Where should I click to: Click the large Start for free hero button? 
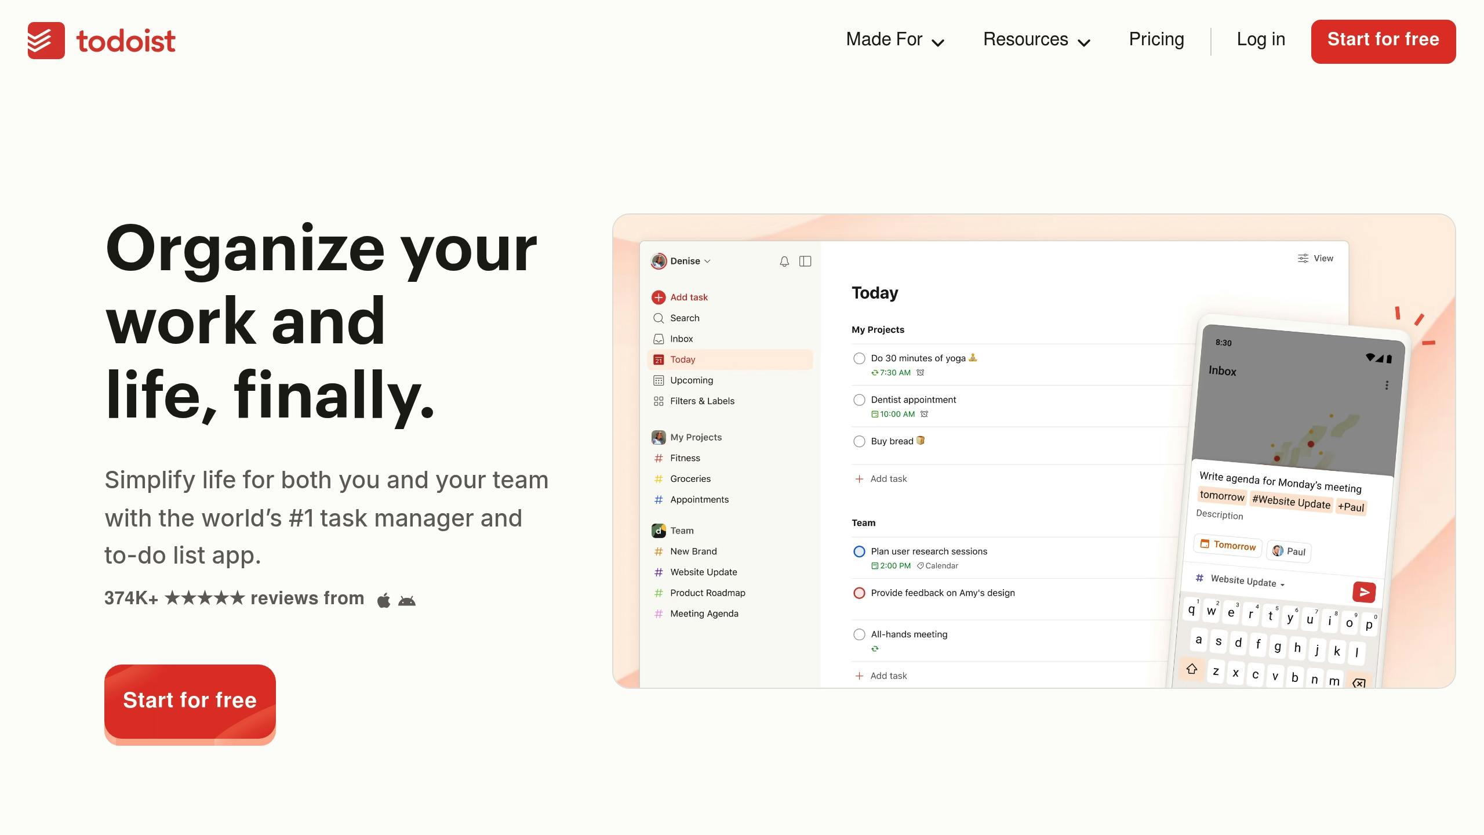pos(190,702)
